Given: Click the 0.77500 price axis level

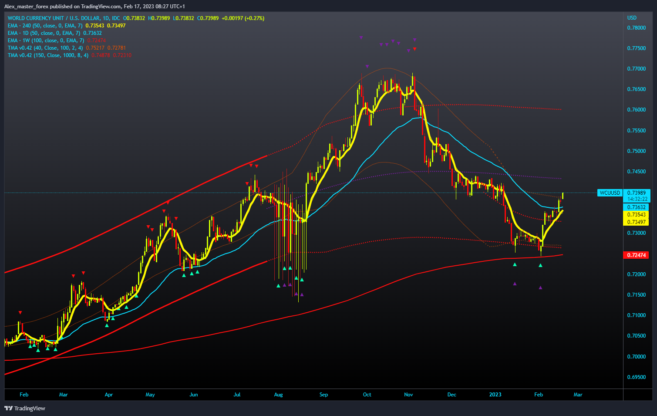Looking at the screenshot, I should click(637, 48).
